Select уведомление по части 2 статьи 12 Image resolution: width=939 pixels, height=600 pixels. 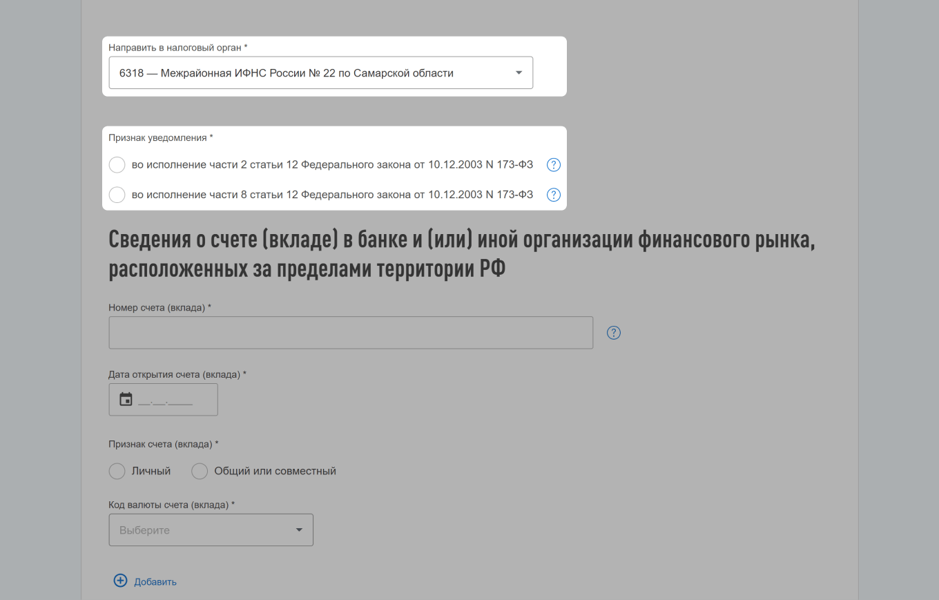coord(117,165)
